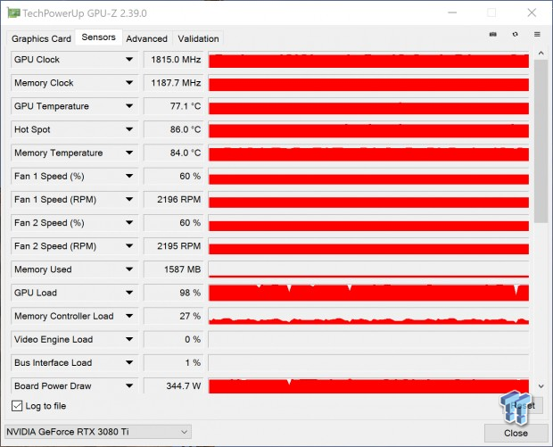The image size is (553, 447).
Task: Click the scrollbar down arrow
Action: point(541,386)
